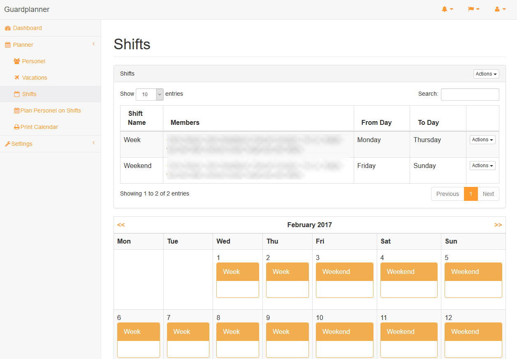
Task: Open the notifications bell icon menu
Action: coord(447,9)
